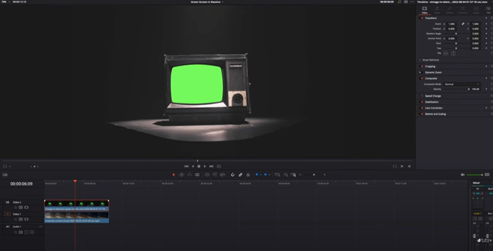Mute audio with the speaker icon

coord(462,174)
